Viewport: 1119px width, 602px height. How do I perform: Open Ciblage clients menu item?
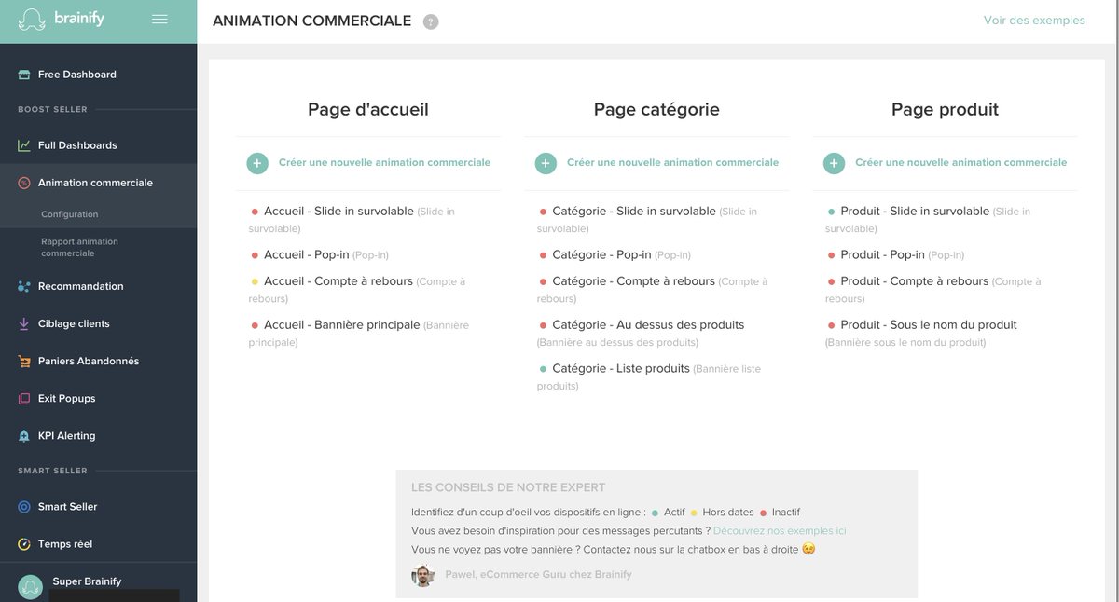click(74, 323)
